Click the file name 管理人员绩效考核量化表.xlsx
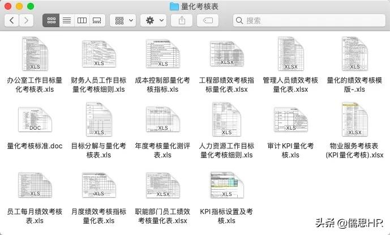 tap(290, 84)
